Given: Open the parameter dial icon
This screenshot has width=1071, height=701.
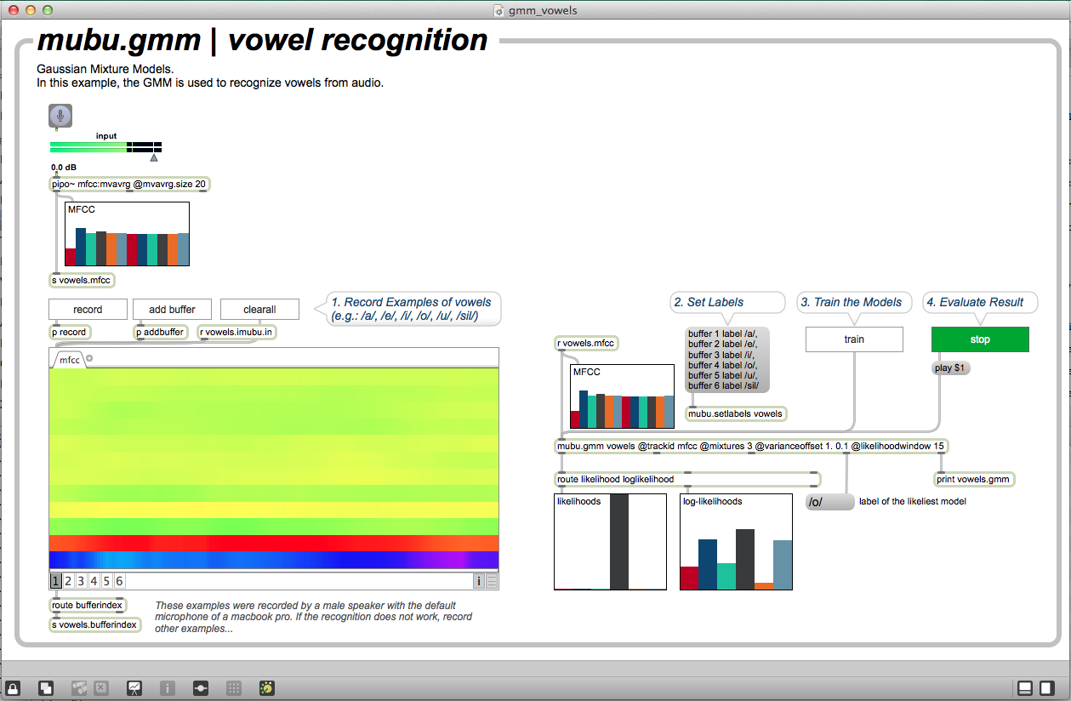Looking at the screenshot, I should click(267, 687).
